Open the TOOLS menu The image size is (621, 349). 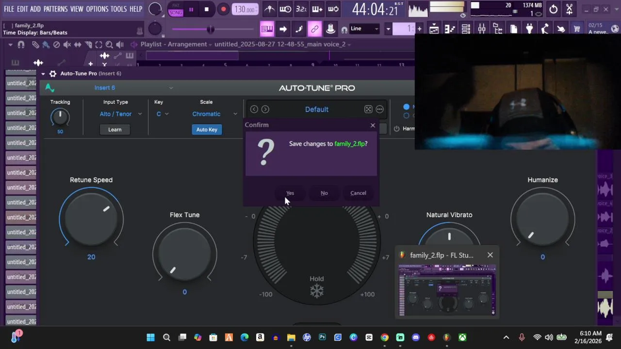tap(119, 9)
